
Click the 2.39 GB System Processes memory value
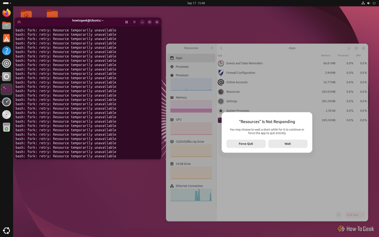click(330, 111)
